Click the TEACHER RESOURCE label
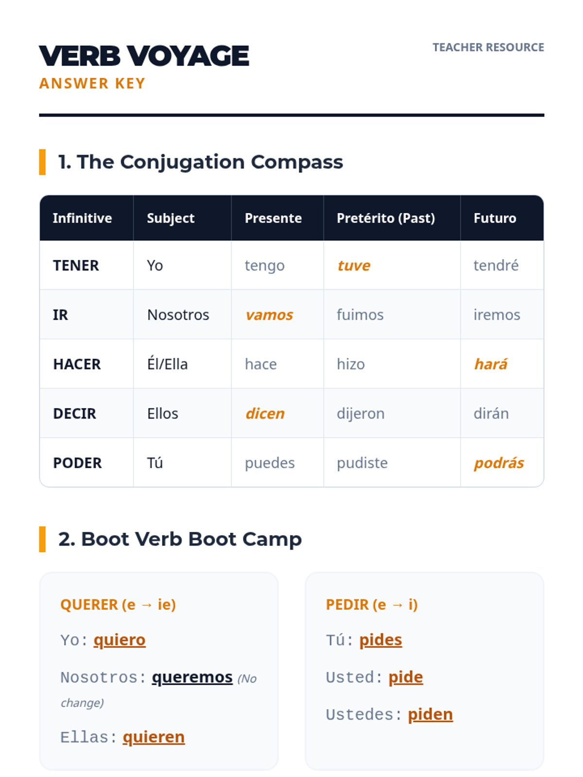This screenshot has height=777, width=583. (488, 48)
